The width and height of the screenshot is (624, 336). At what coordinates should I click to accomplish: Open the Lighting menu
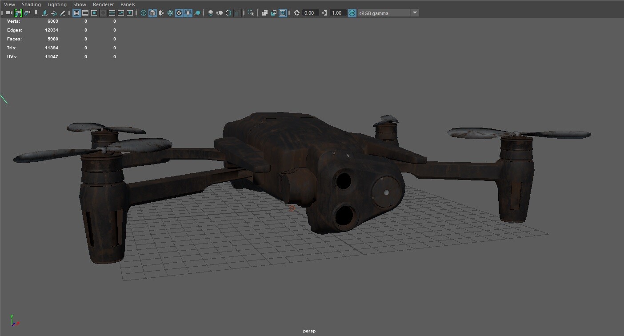coord(57,4)
